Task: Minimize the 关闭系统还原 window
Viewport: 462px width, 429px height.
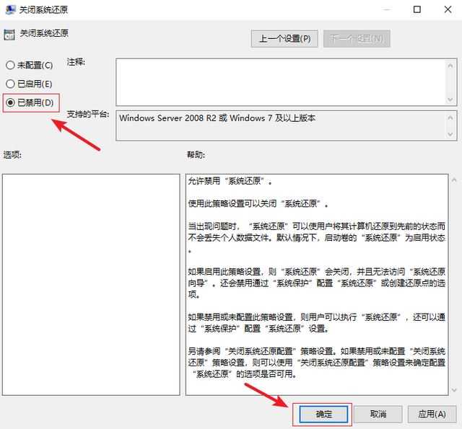Action: 387,9
